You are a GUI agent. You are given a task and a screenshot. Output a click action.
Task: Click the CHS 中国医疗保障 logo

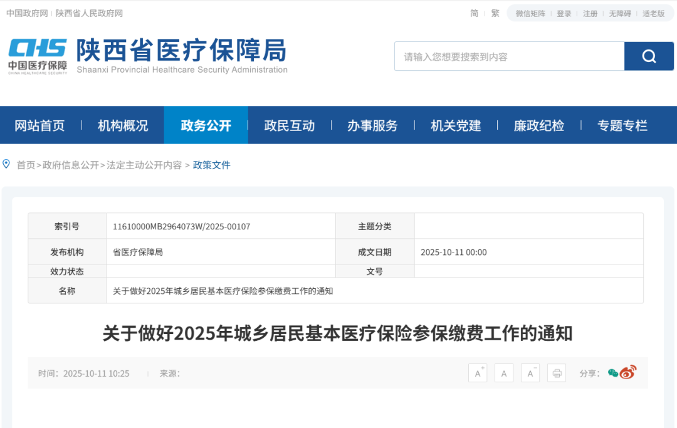pyautogui.click(x=38, y=56)
